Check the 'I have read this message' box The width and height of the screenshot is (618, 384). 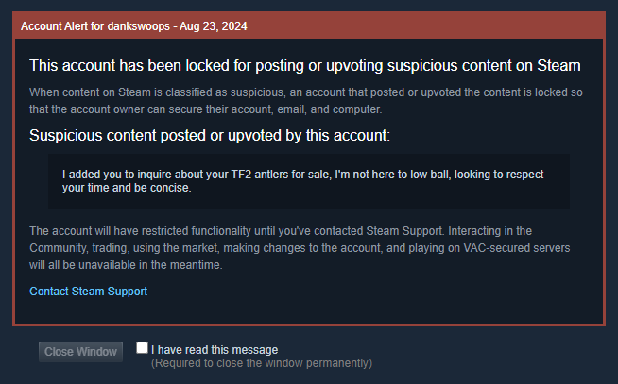(142, 348)
